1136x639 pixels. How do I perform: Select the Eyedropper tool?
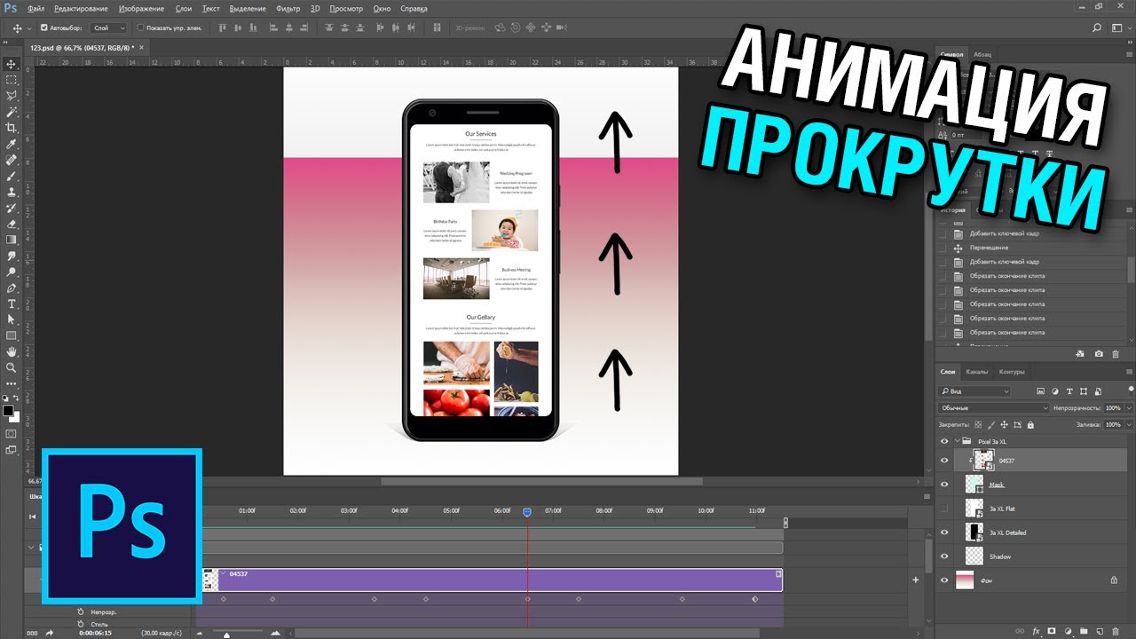pyautogui.click(x=12, y=144)
